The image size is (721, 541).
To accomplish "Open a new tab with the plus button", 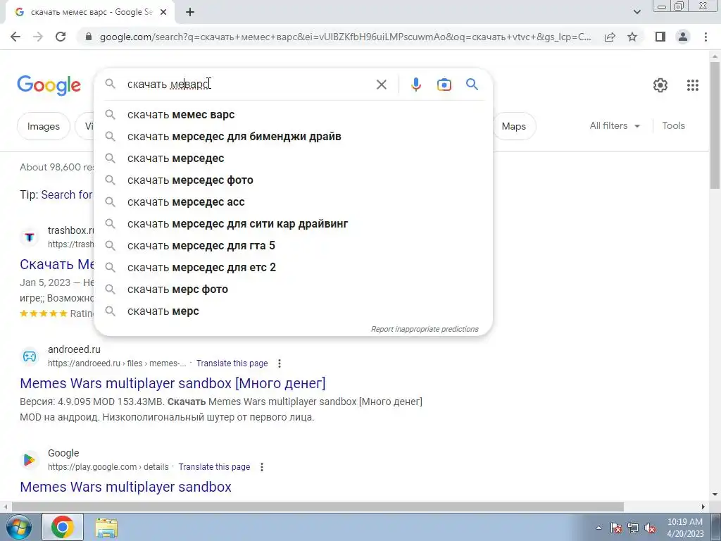I will coord(190,13).
